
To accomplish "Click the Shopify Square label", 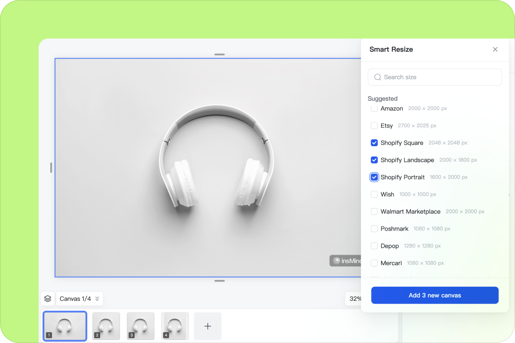I will (402, 143).
